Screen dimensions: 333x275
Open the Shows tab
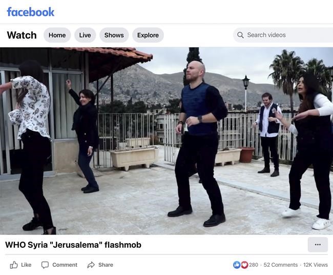pyautogui.click(x=114, y=35)
